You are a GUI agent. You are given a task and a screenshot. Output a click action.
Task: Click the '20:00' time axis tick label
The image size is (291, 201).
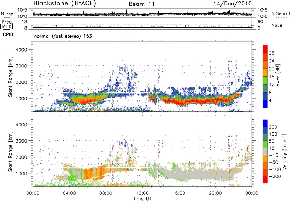(x=215, y=193)
